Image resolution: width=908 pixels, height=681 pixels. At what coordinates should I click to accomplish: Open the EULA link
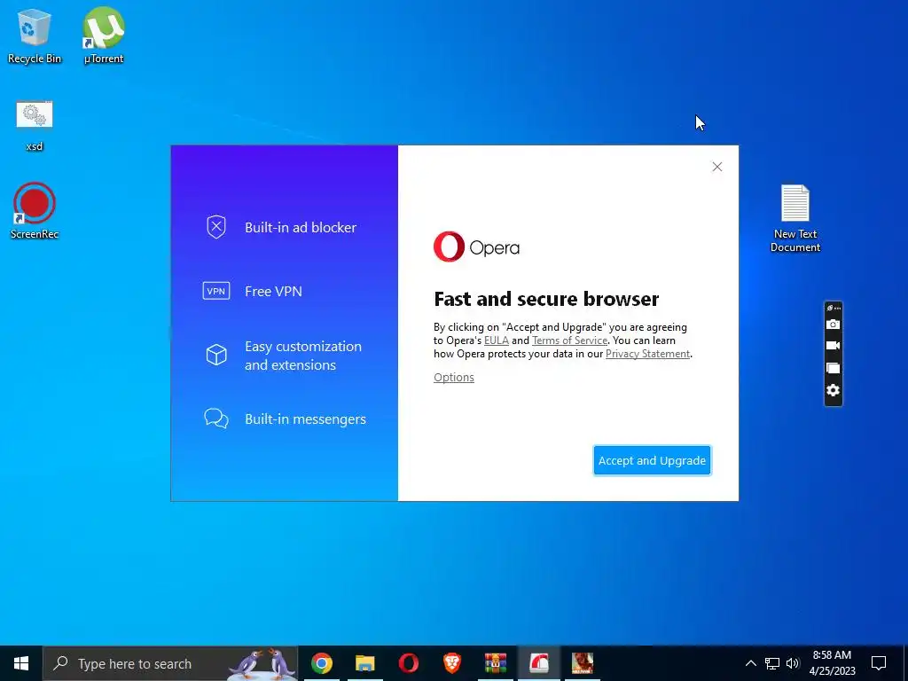(497, 340)
